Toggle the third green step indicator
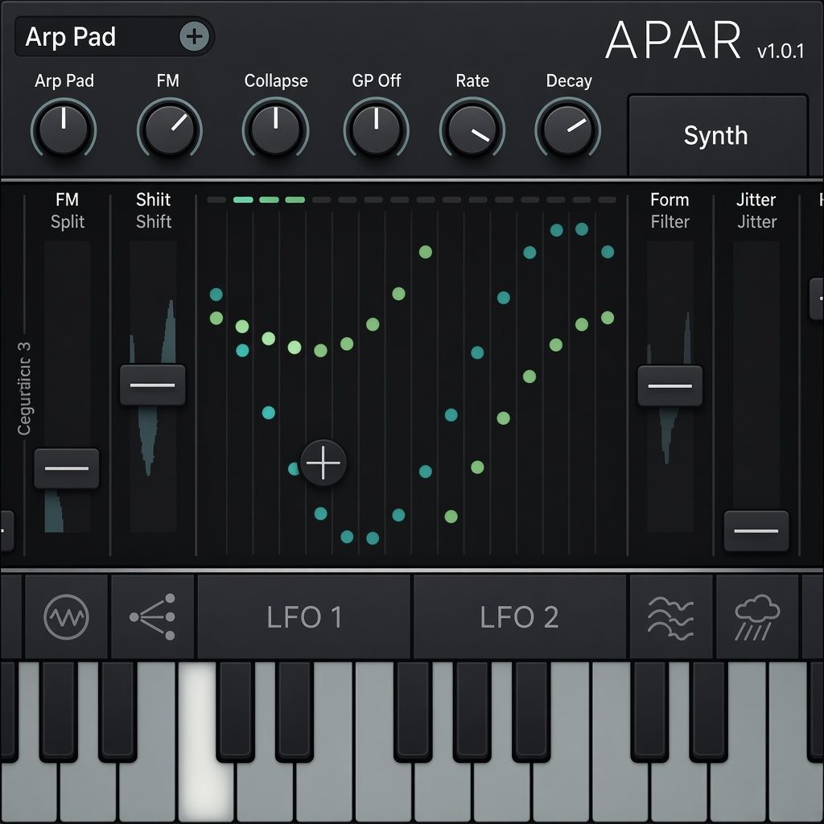The height and width of the screenshot is (824, 824). tap(295, 200)
